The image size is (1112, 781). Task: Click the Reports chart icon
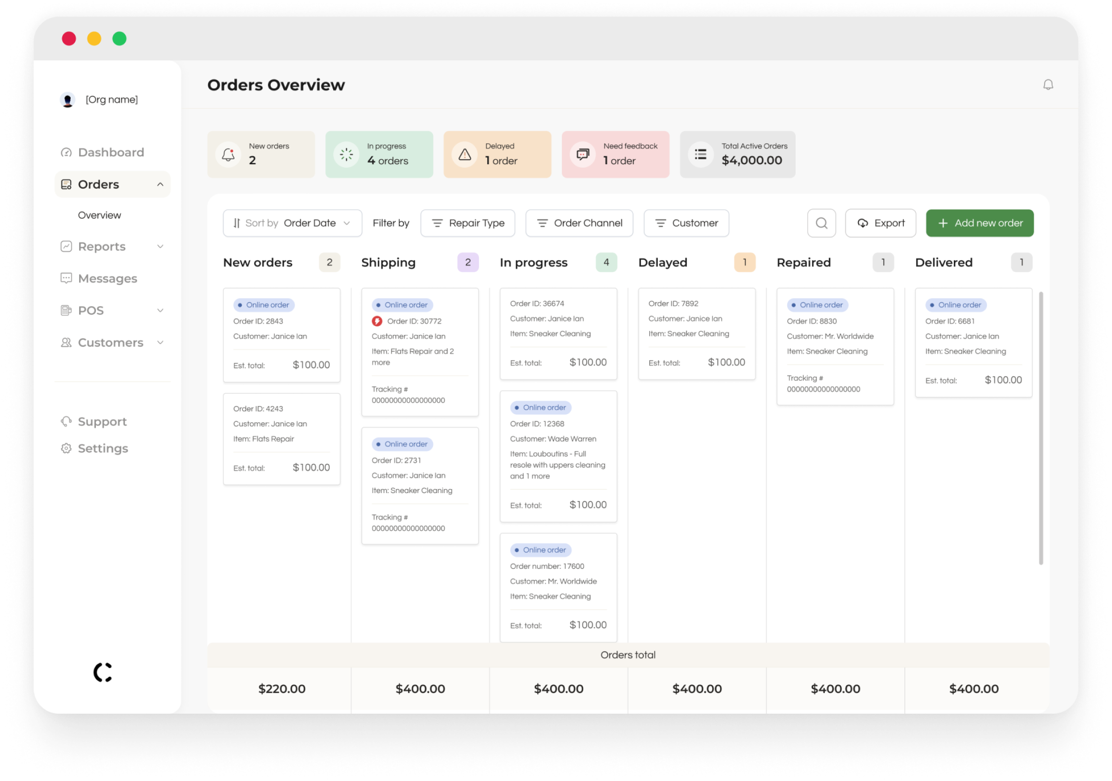66,246
